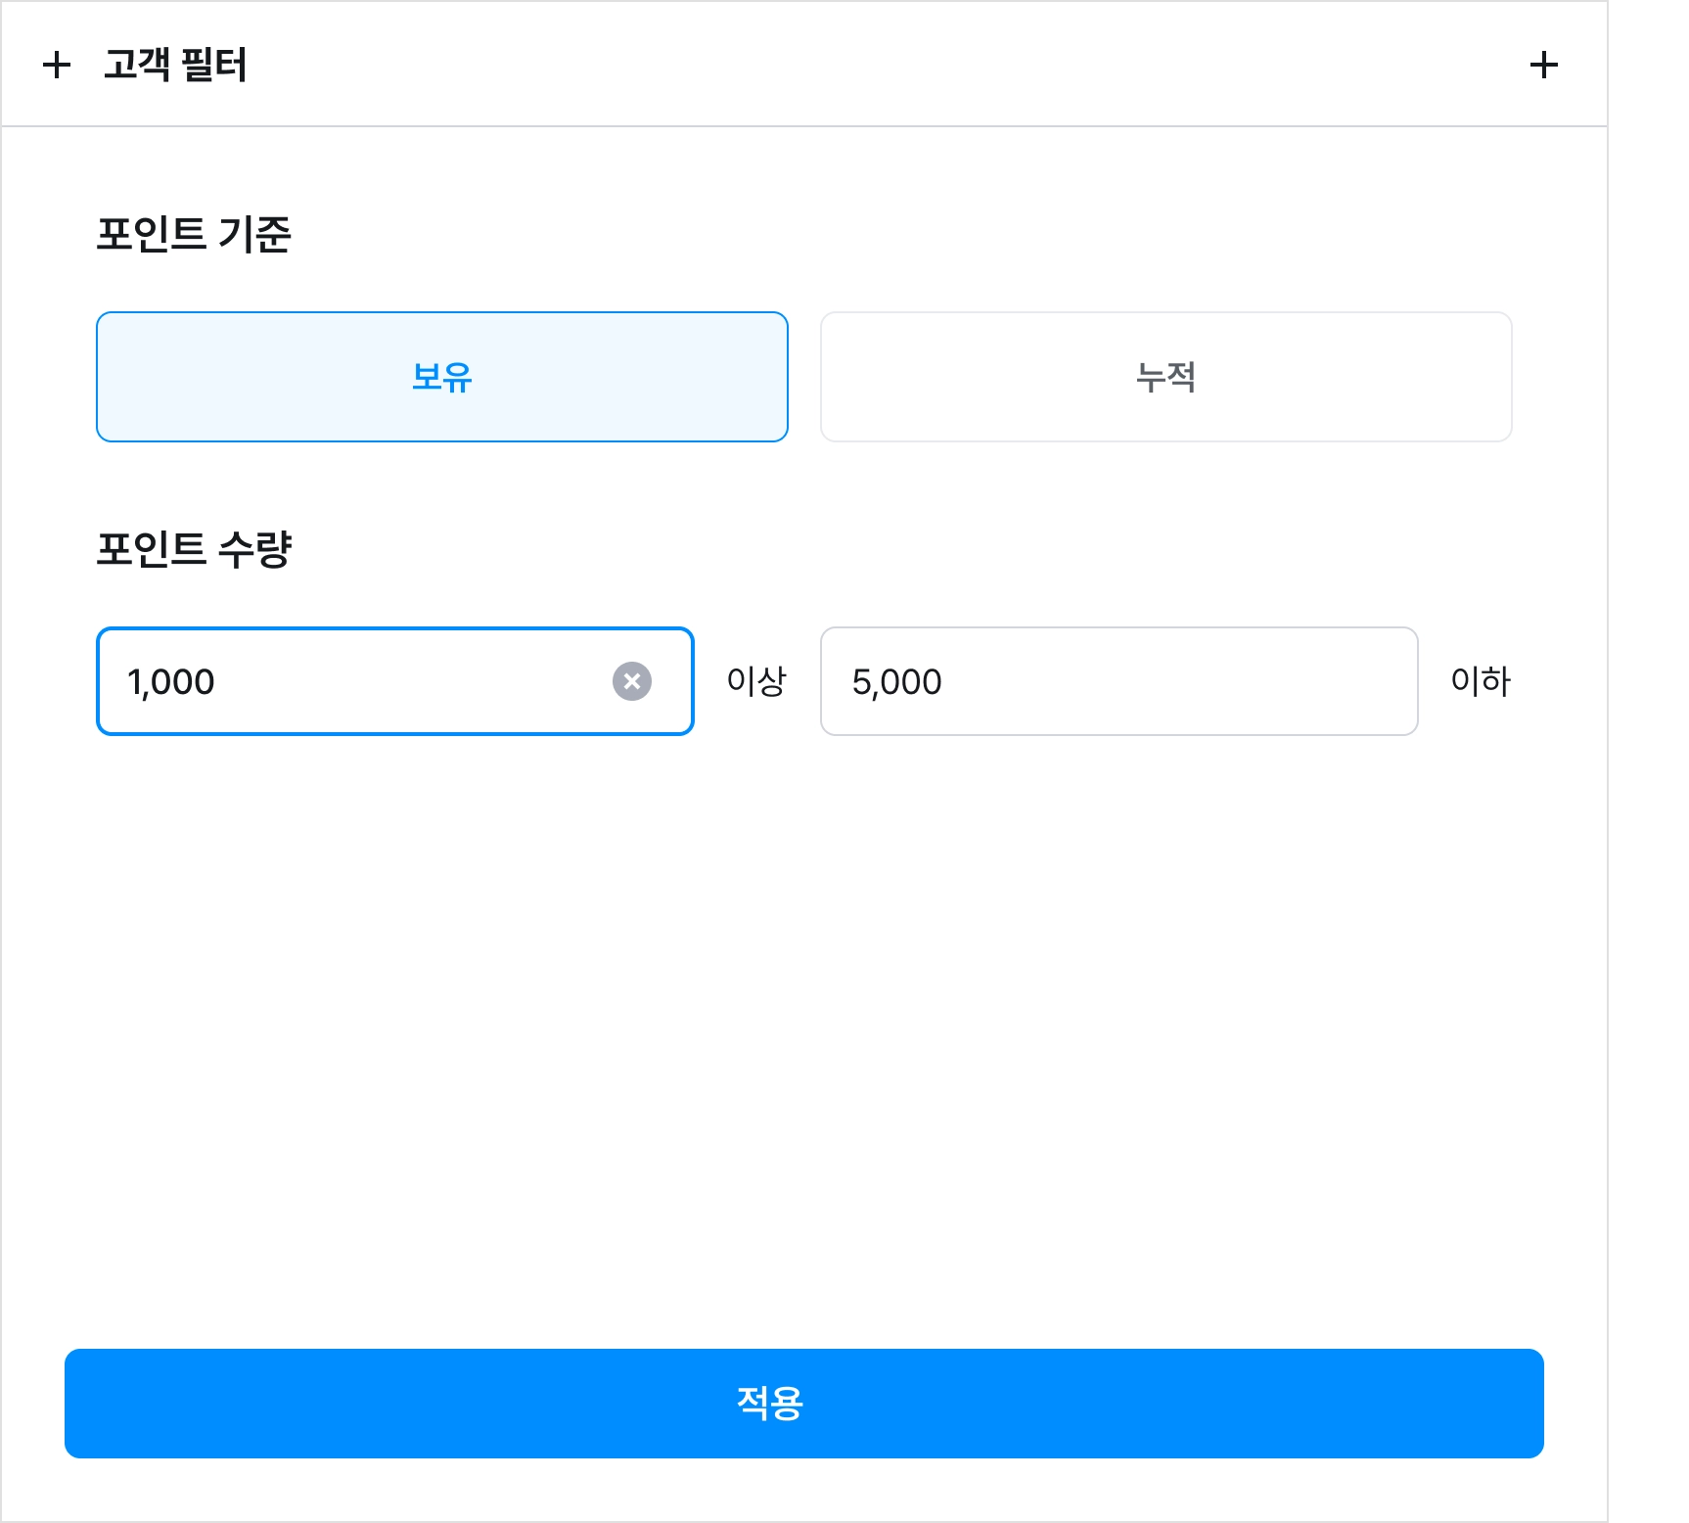Click the 5,000 value text

896,682
